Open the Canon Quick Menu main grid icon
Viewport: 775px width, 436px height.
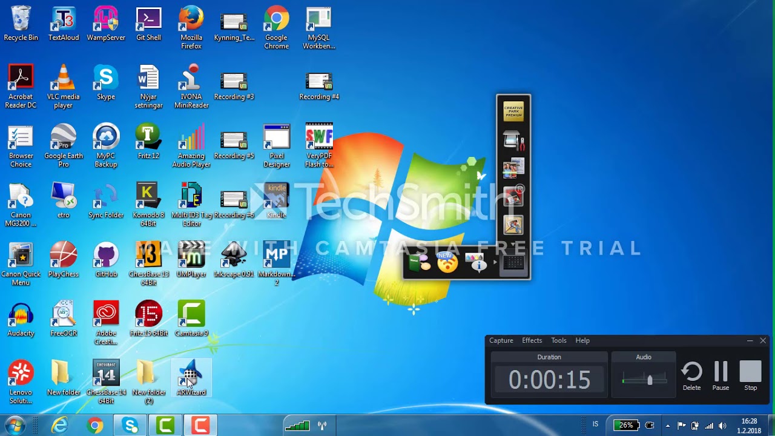point(513,263)
